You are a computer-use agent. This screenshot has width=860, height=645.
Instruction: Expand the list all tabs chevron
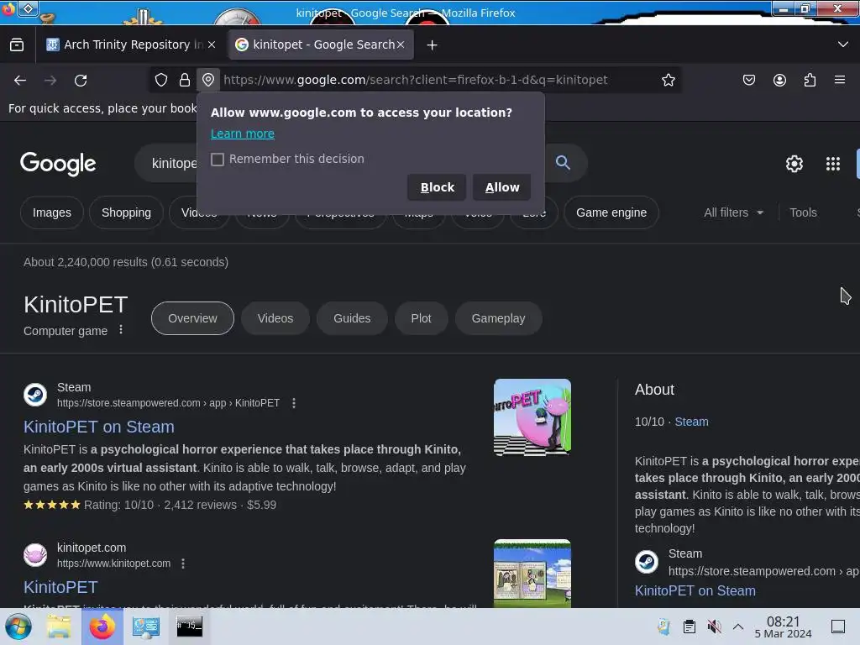tap(843, 45)
